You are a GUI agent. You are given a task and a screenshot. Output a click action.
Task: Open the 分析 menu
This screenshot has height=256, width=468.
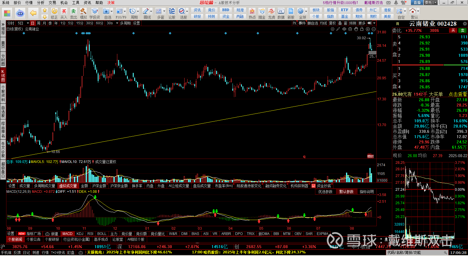pos(41,3)
